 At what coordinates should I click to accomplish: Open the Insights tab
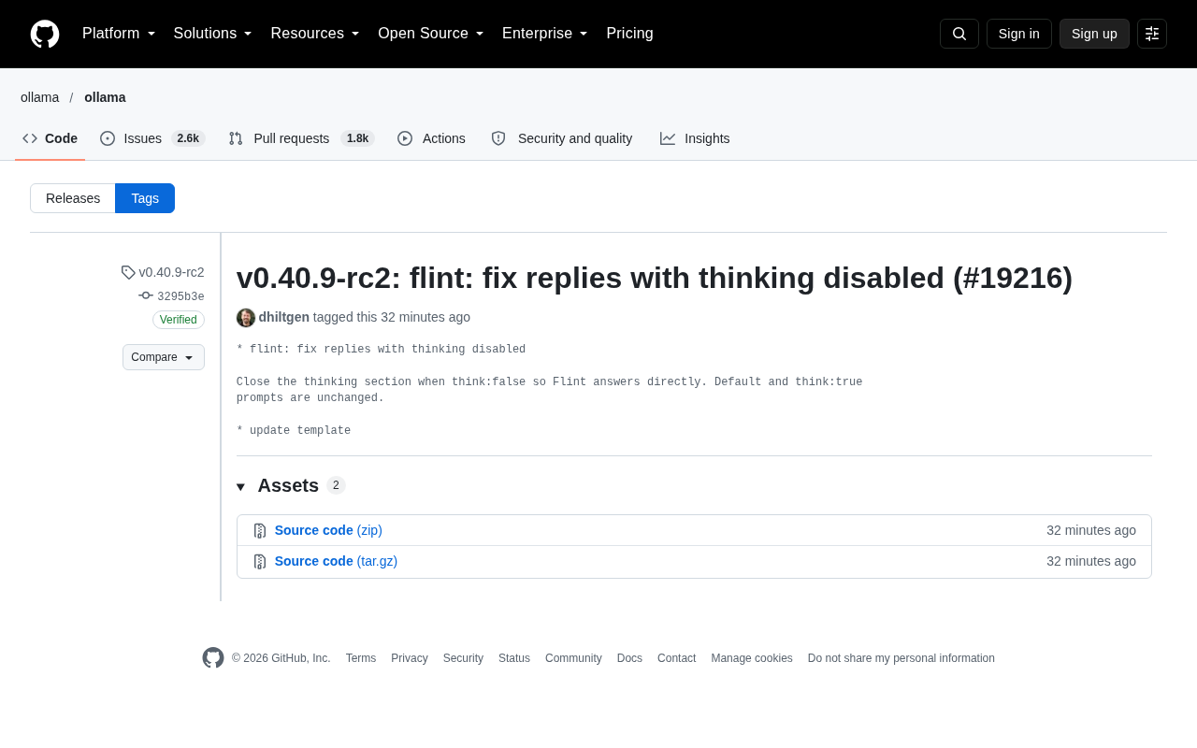pyautogui.click(x=695, y=138)
